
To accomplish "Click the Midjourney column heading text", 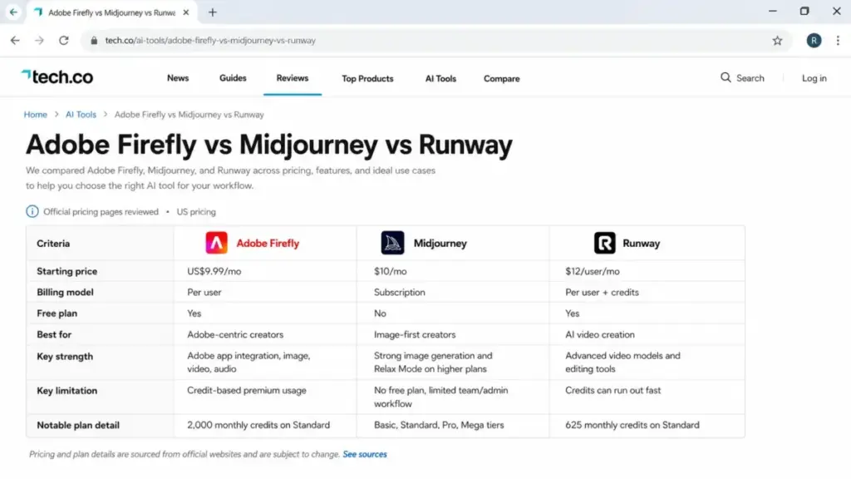I will coord(440,244).
